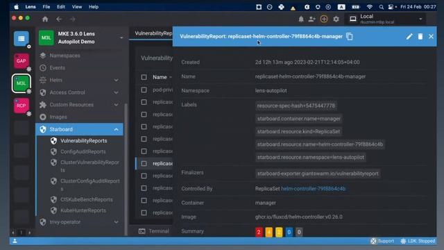
Task: Check the first replicaset row checkbox
Action: [x=144, y=102]
